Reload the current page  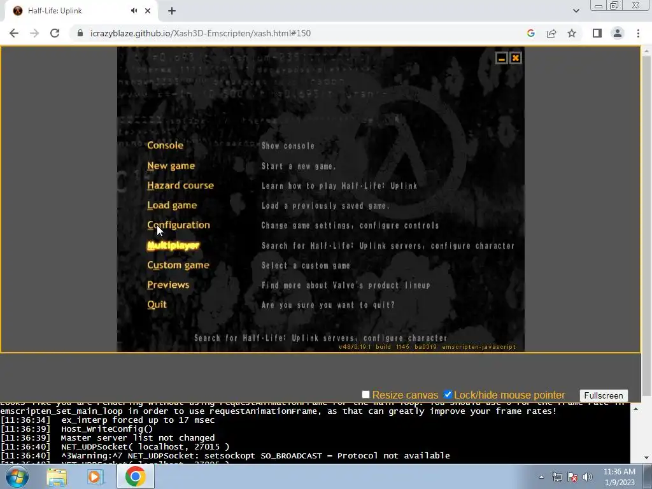[55, 33]
